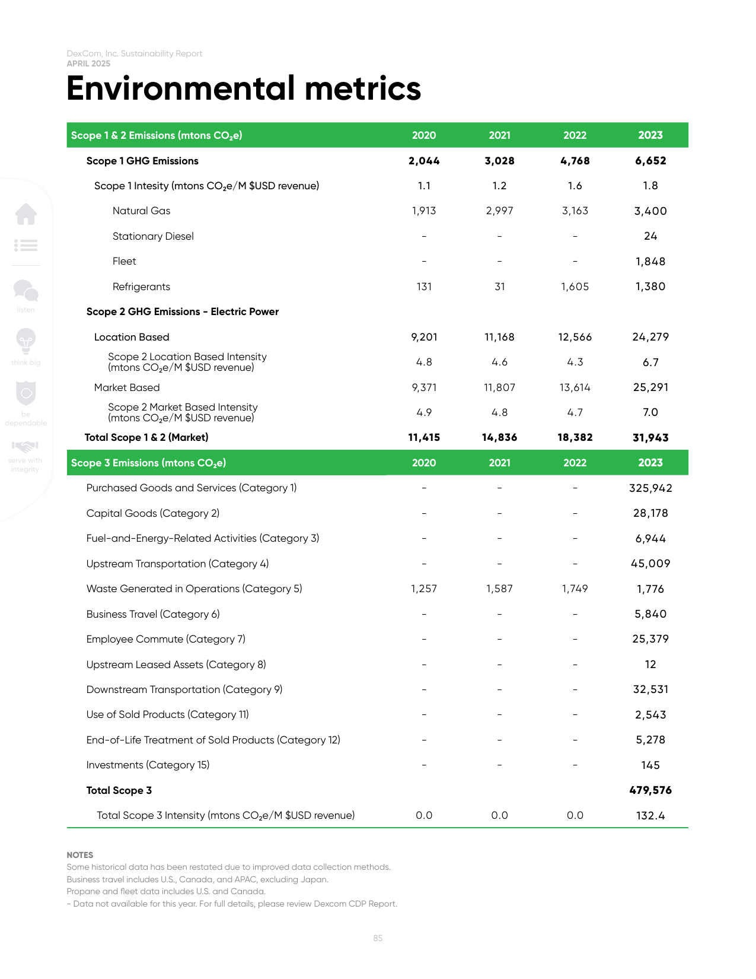Click 'DexCom, Inc. Sustainability Report' header text
Image resolution: width=756 pixels, height=979 pixels.
(135, 53)
